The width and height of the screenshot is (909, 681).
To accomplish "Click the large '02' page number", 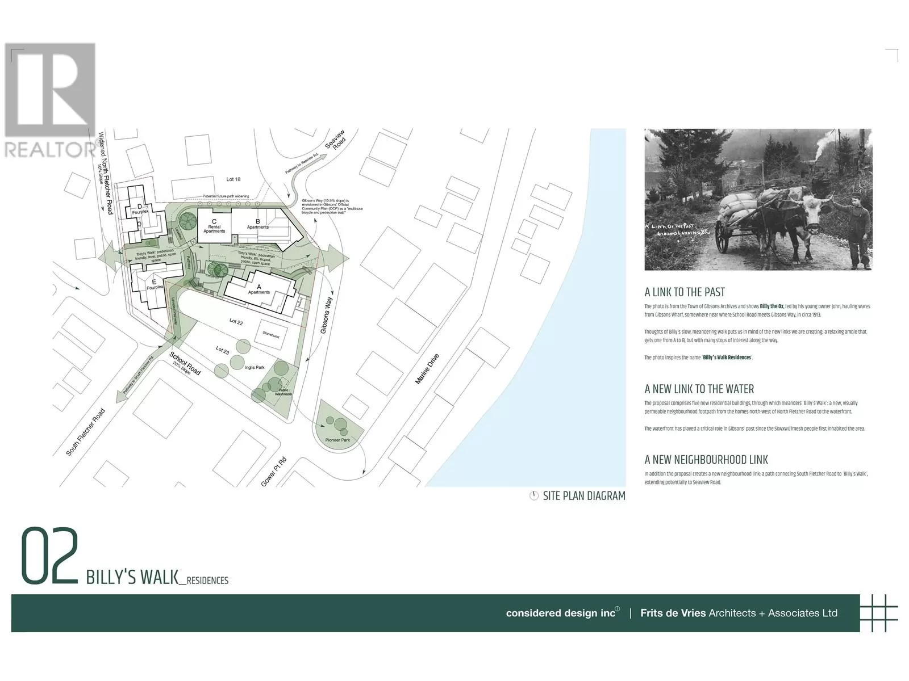I will pyautogui.click(x=49, y=556).
